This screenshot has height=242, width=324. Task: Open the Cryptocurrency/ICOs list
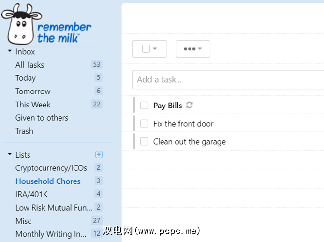point(51,168)
